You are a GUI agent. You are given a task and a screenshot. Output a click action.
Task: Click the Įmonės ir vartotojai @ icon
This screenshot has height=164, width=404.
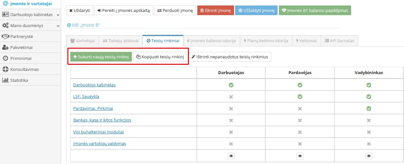pos(5,3)
